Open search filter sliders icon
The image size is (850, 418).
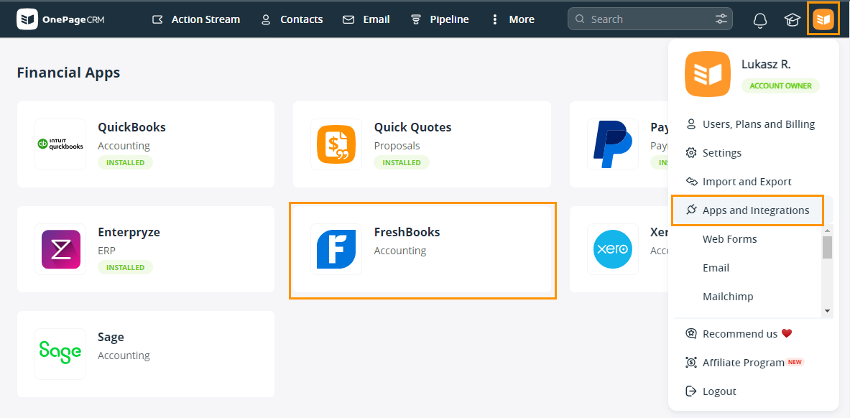click(721, 19)
